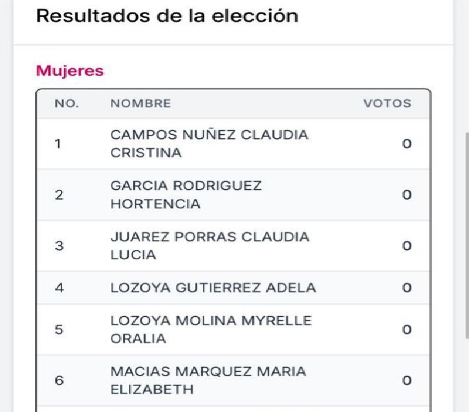Click the VOTOS column header
469x412 pixels.
[387, 104]
